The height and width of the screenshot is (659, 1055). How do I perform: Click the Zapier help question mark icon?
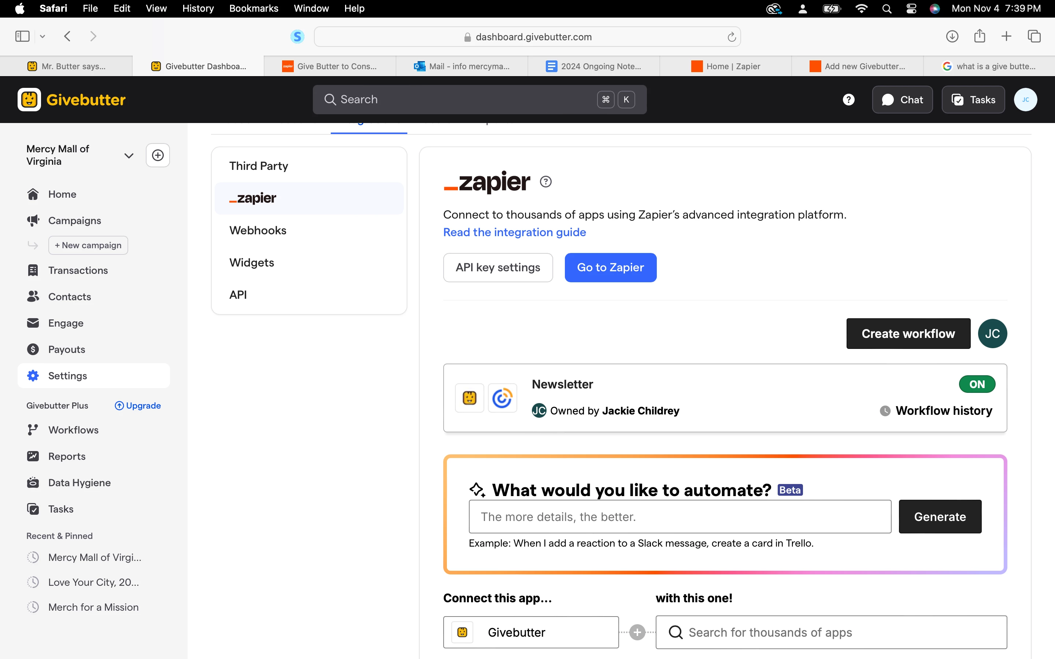point(545,181)
